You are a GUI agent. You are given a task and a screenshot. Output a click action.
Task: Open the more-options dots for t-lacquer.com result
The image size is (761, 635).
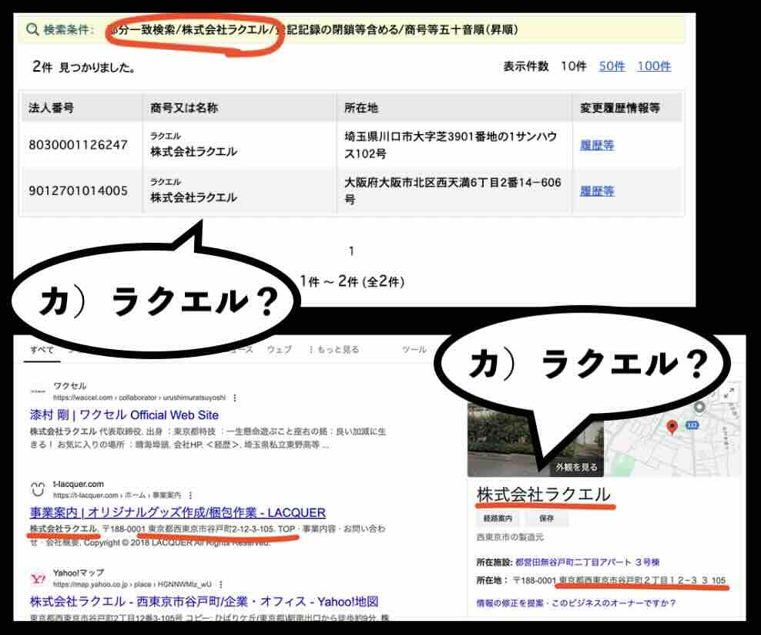pyautogui.click(x=191, y=496)
